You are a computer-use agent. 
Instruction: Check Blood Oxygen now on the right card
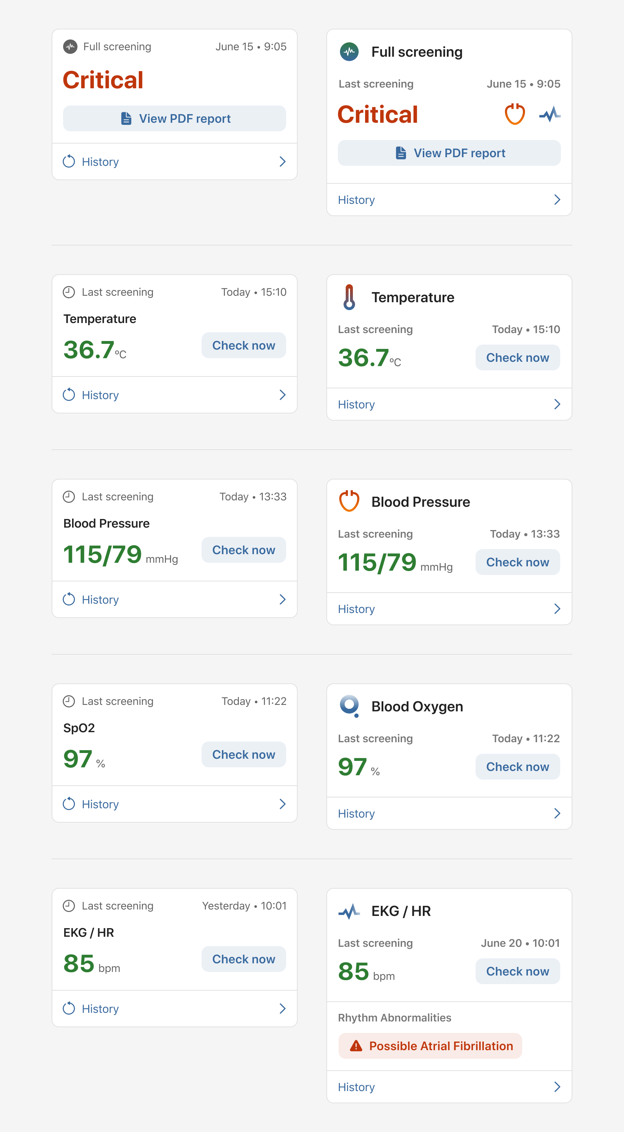point(517,767)
